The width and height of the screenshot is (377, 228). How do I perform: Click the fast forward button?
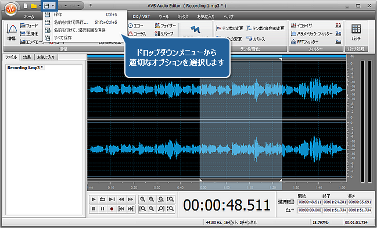tap(130, 199)
